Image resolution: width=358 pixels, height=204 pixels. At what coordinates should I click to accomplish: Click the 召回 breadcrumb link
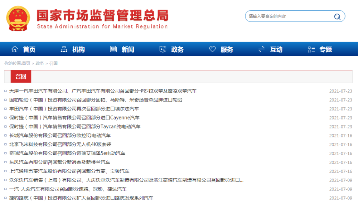(x=53, y=63)
